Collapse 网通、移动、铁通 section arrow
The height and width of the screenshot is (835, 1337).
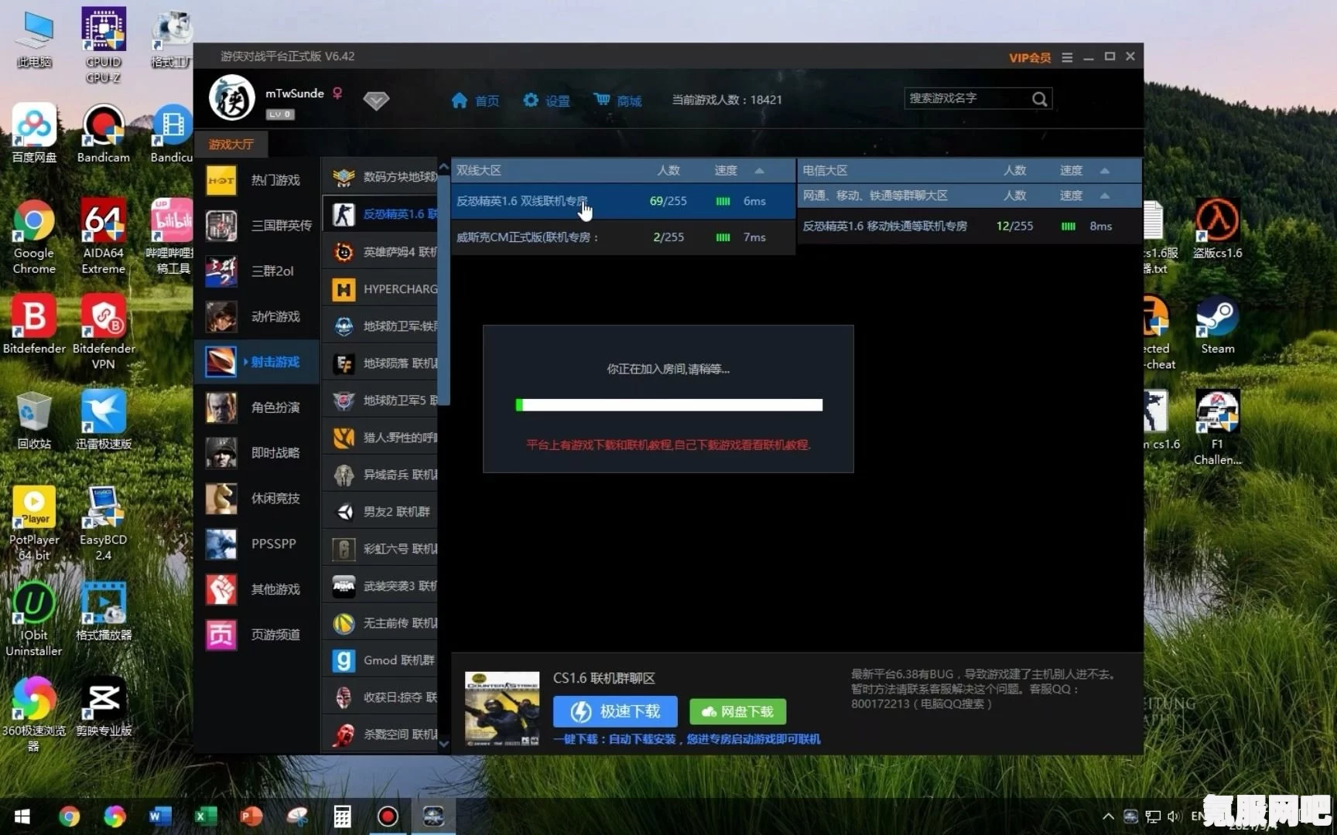tap(1105, 196)
